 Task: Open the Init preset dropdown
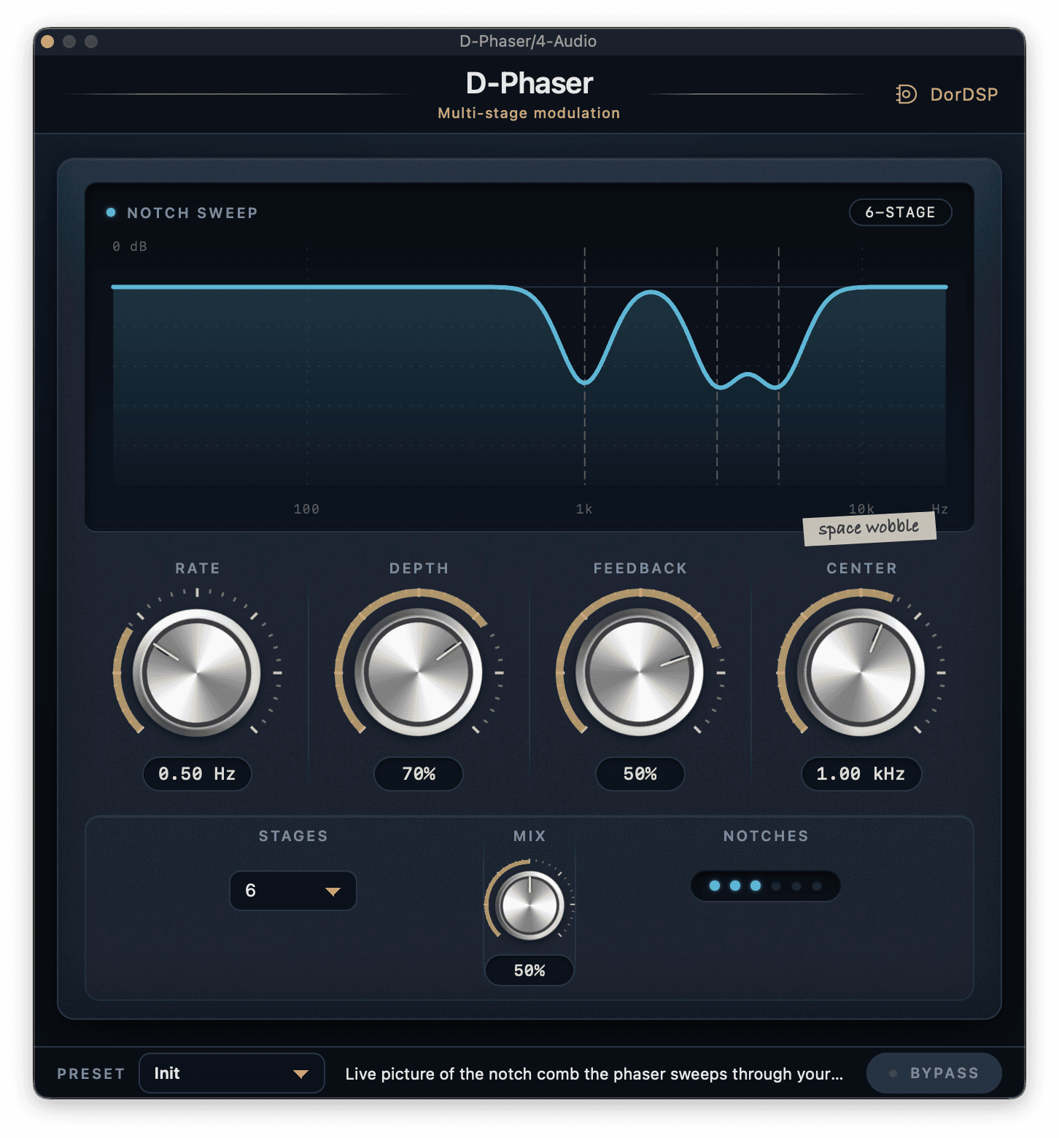232,1073
